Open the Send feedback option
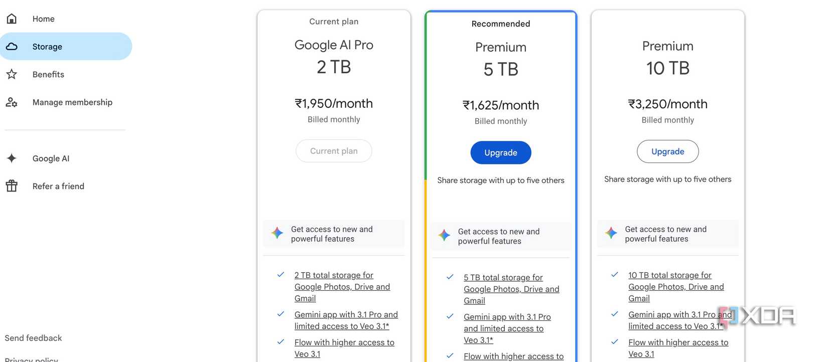 click(x=33, y=337)
